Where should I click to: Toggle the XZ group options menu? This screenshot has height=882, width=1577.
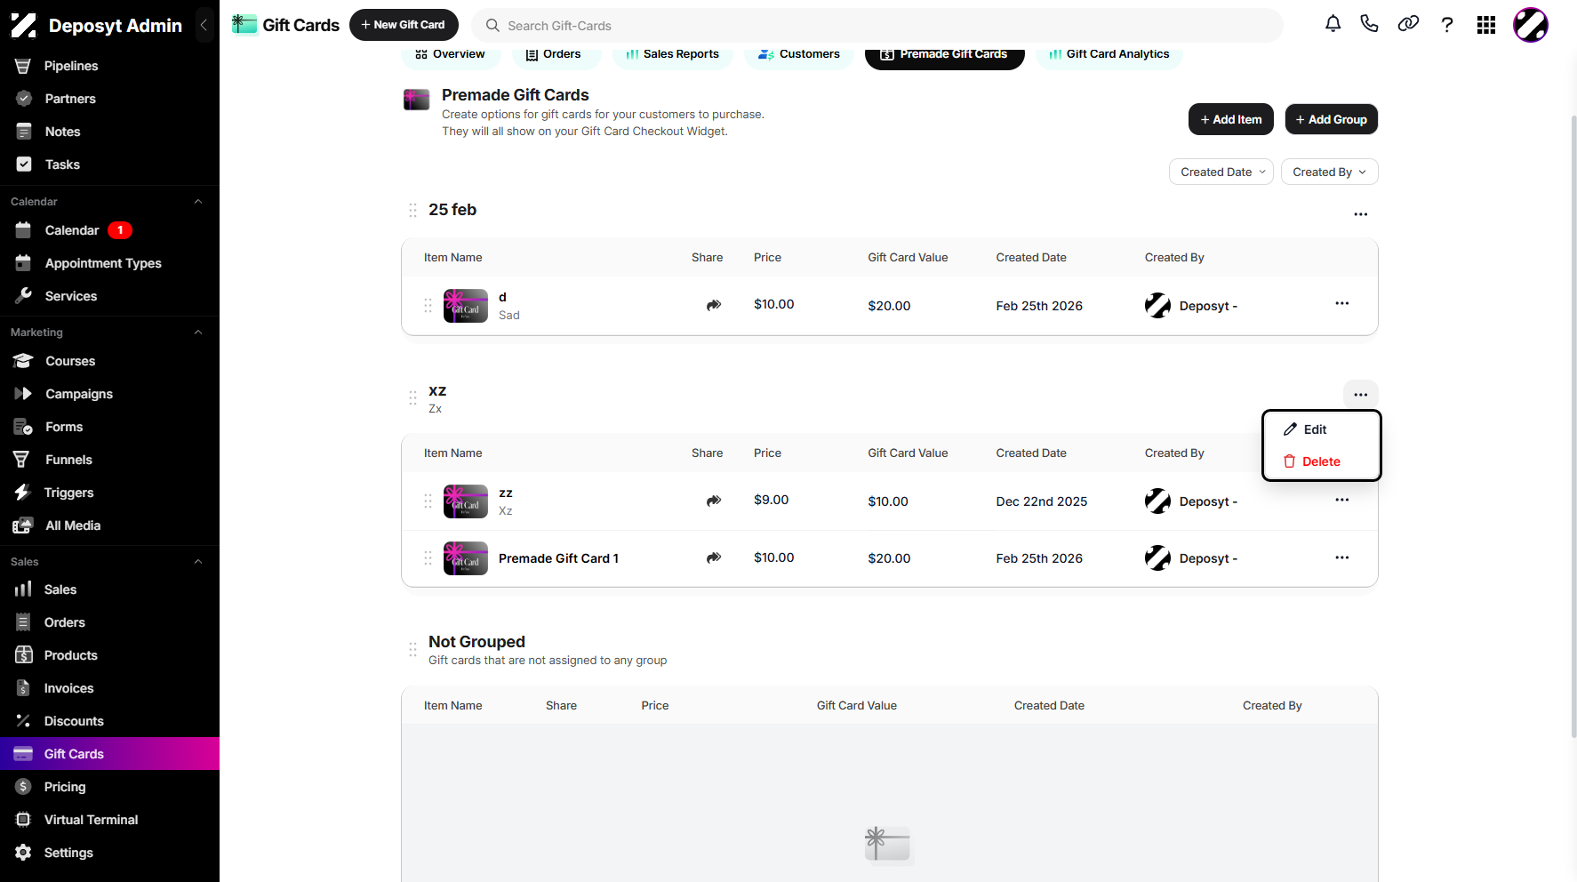tap(1361, 395)
